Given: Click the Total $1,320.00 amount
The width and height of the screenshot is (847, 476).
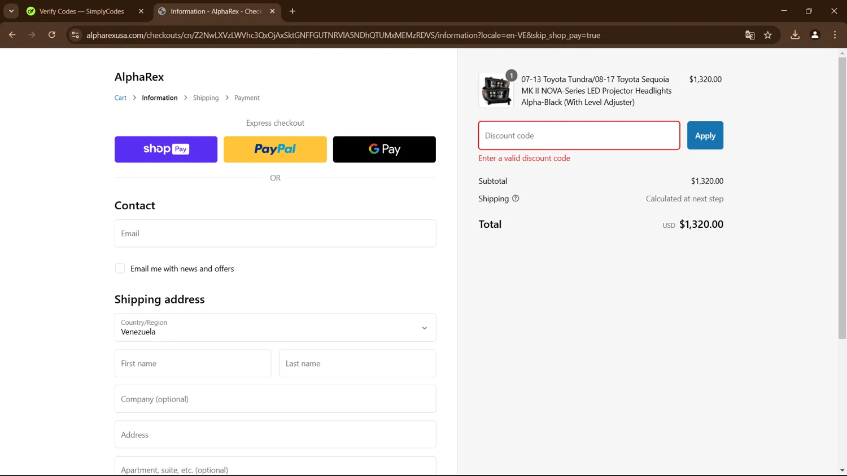Looking at the screenshot, I should coord(701,224).
